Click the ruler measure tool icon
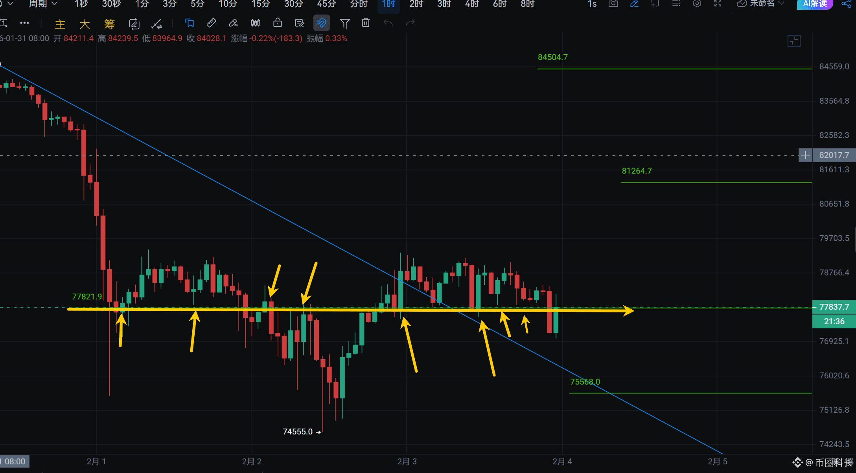The image size is (856, 473). coord(212,23)
